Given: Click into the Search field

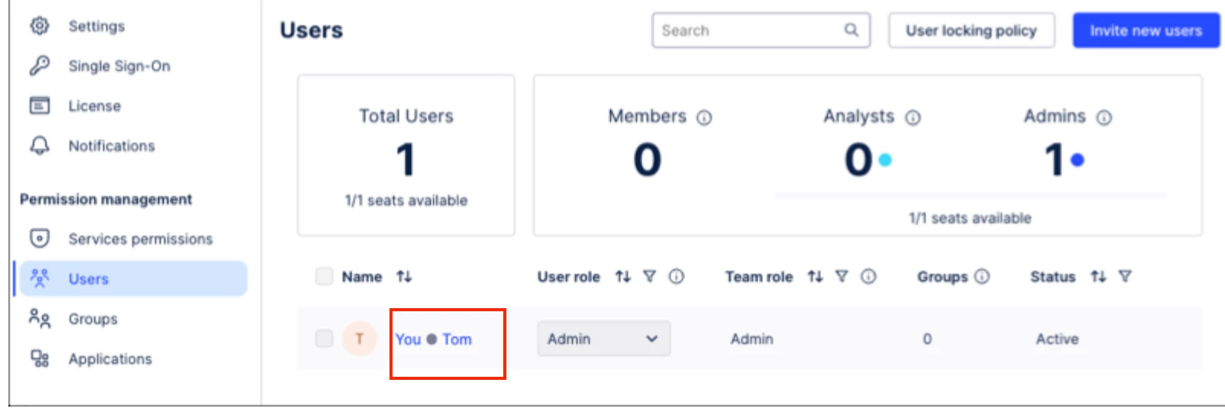Looking at the screenshot, I should tap(748, 31).
